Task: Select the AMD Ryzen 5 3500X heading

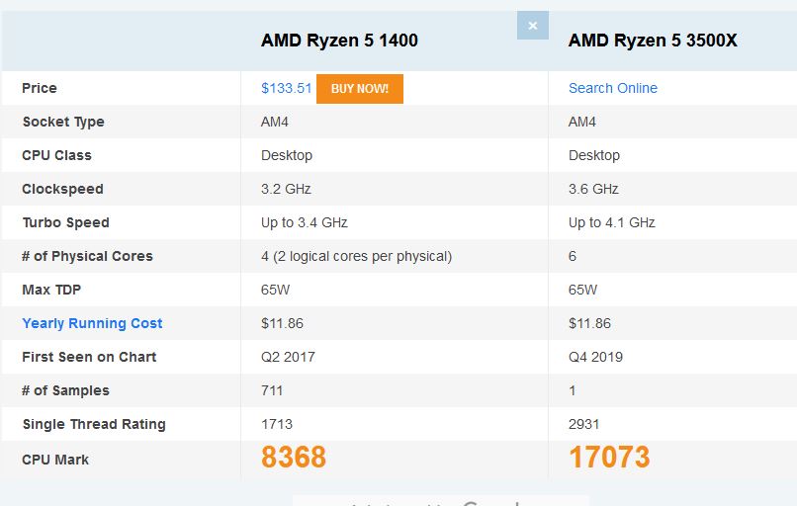Action: click(x=653, y=41)
